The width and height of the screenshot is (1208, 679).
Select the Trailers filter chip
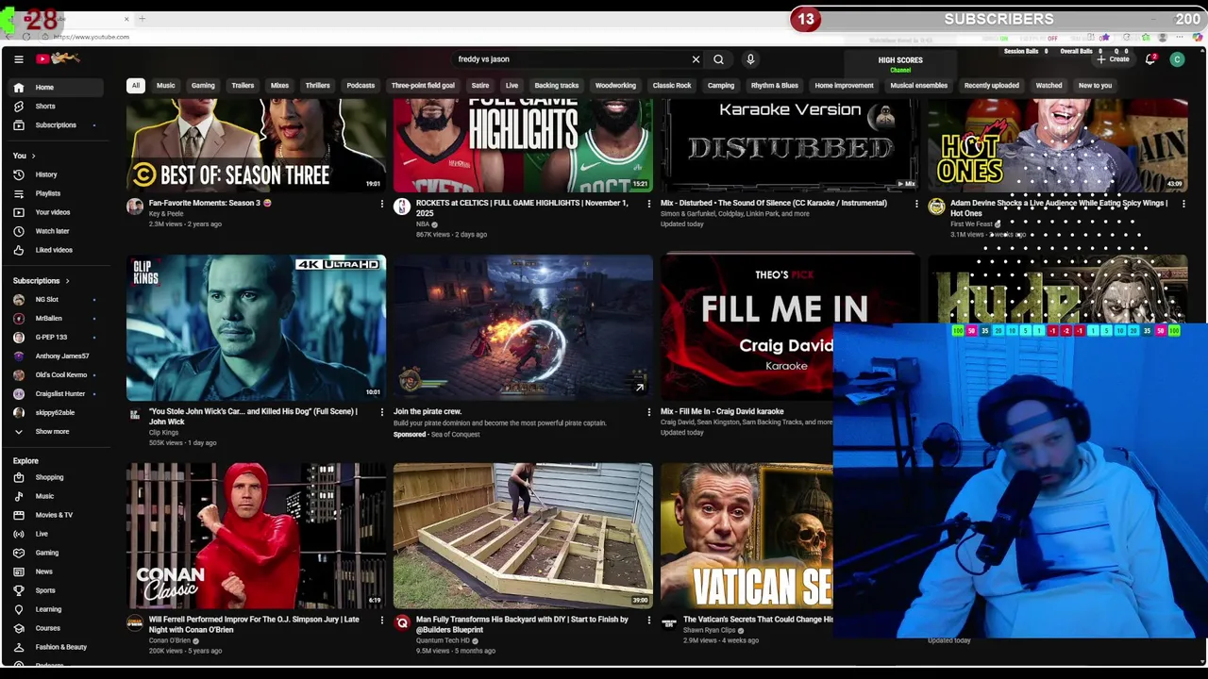[x=243, y=85]
